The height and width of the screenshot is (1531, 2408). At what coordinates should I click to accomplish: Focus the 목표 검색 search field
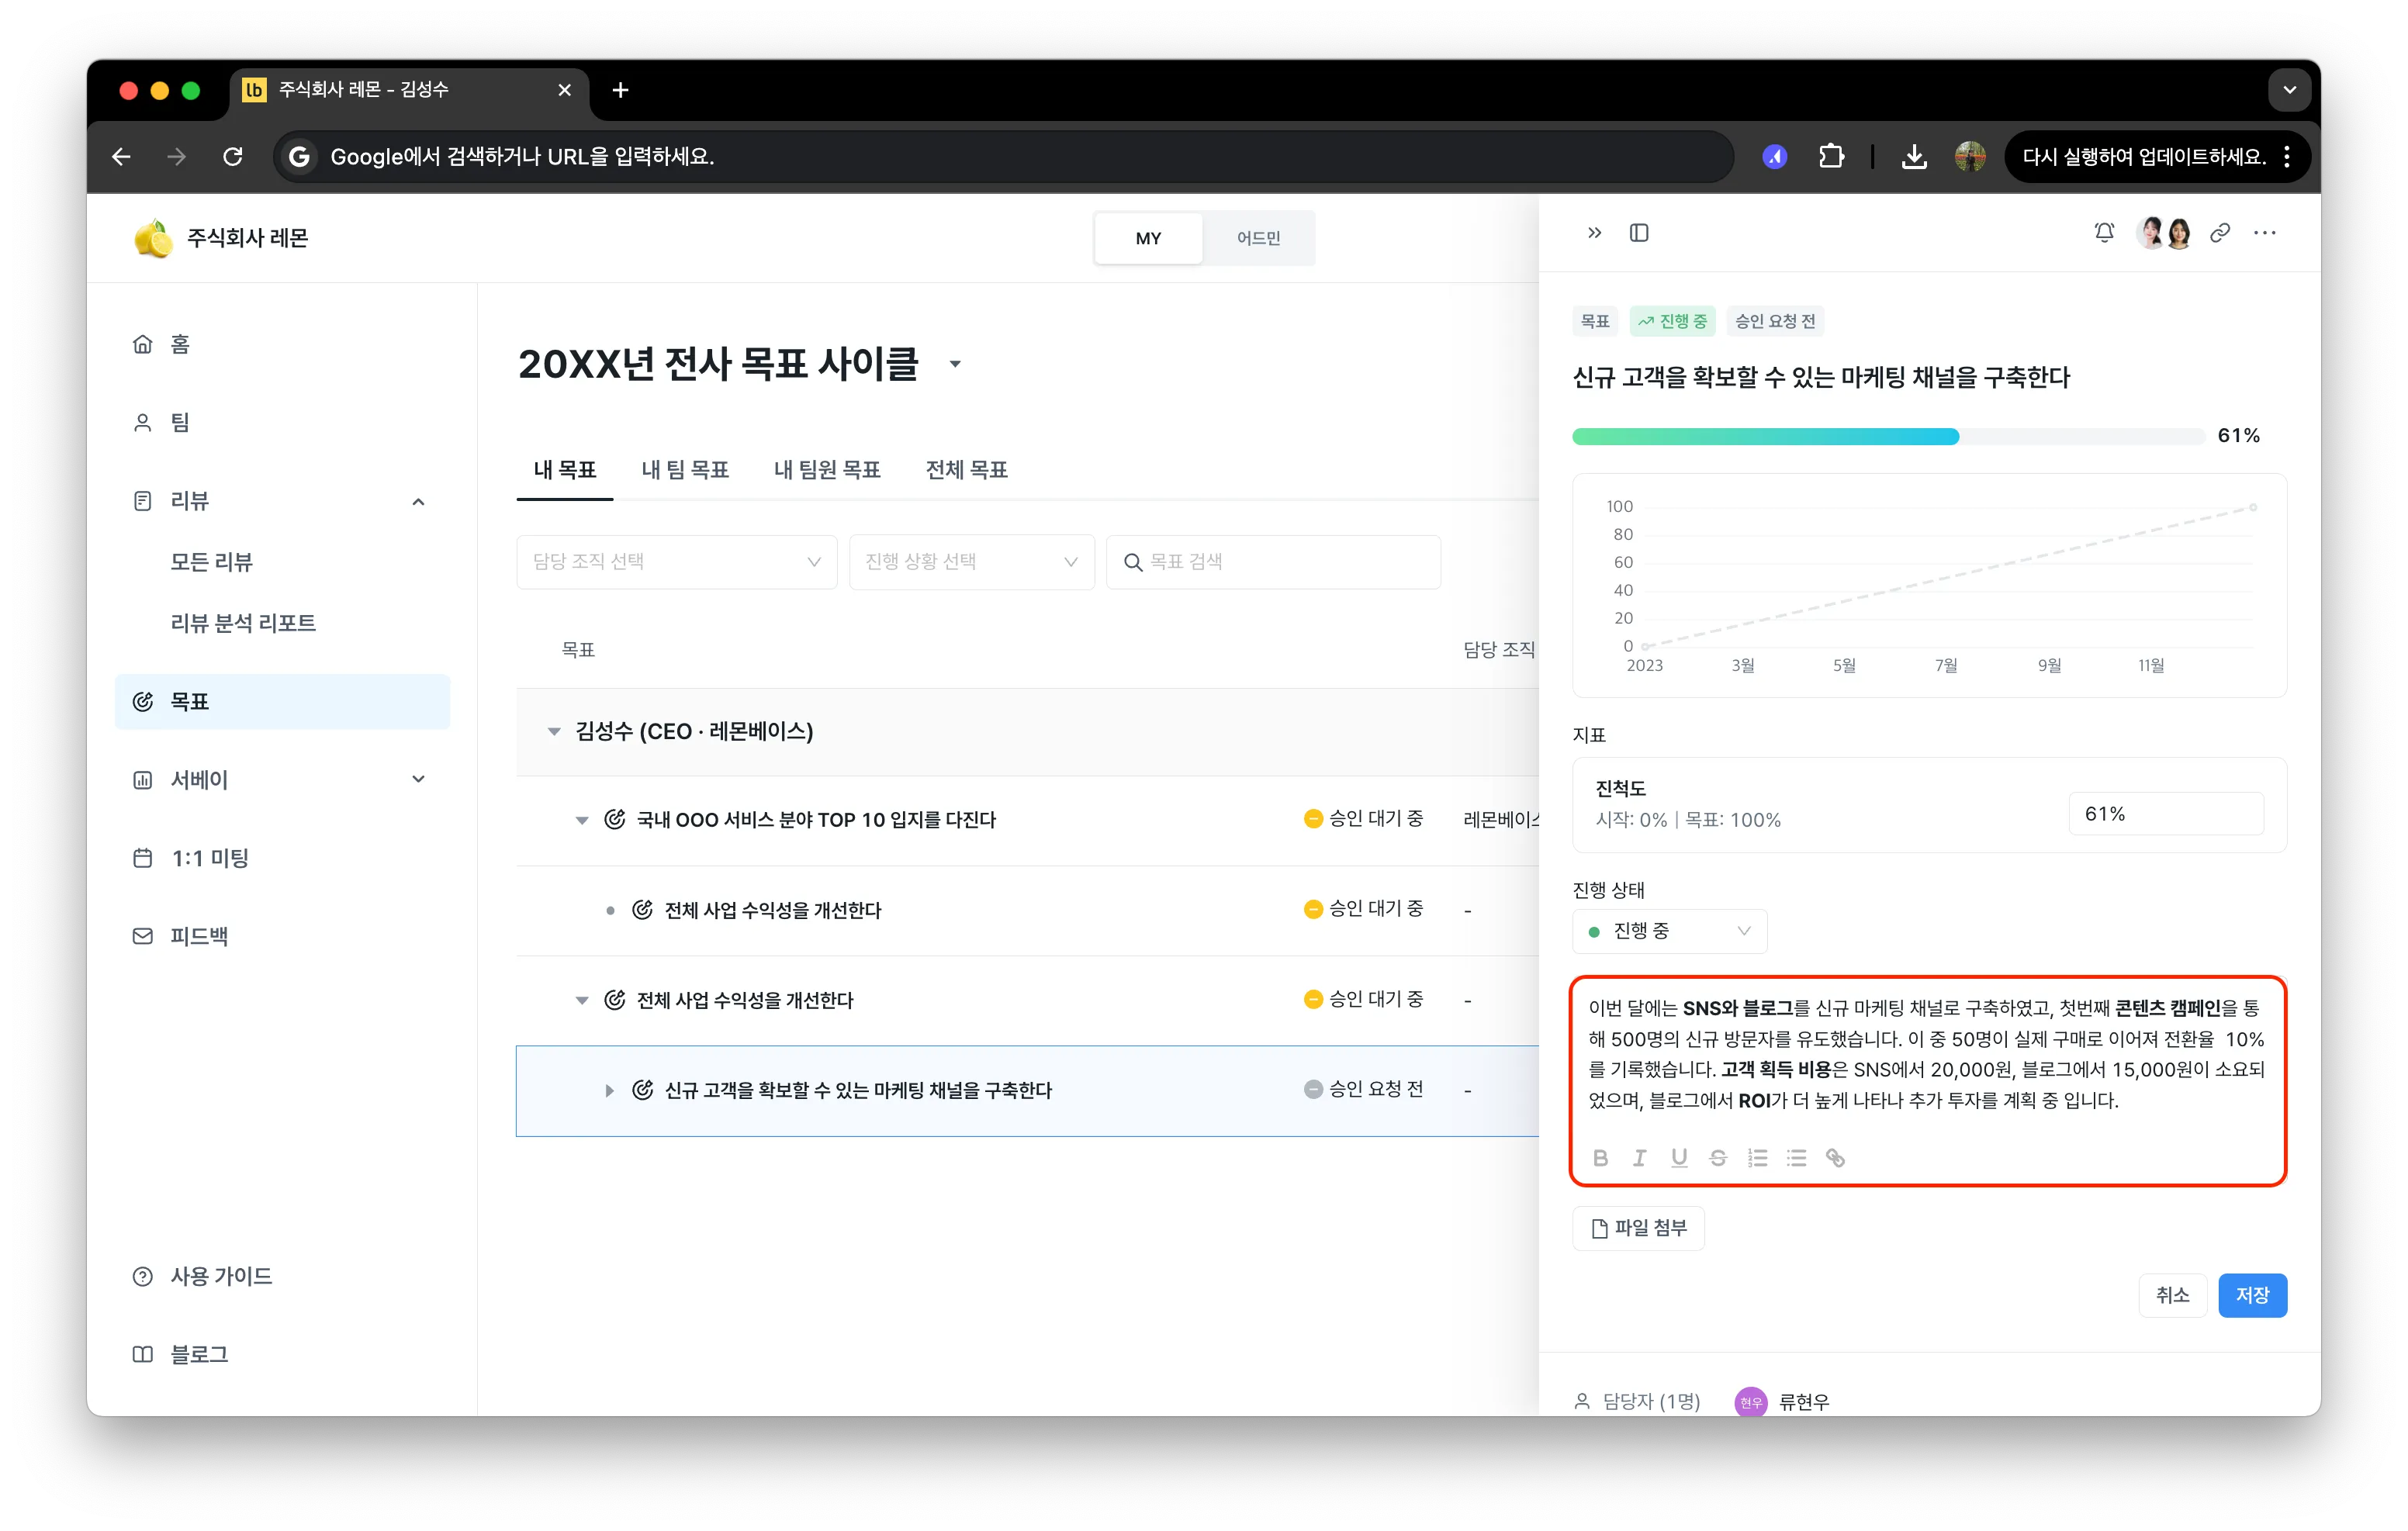point(1273,562)
